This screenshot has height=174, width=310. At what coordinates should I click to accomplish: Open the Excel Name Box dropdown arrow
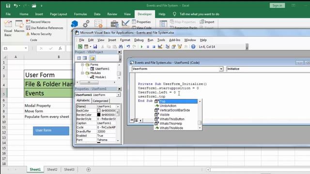click(26, 48)
